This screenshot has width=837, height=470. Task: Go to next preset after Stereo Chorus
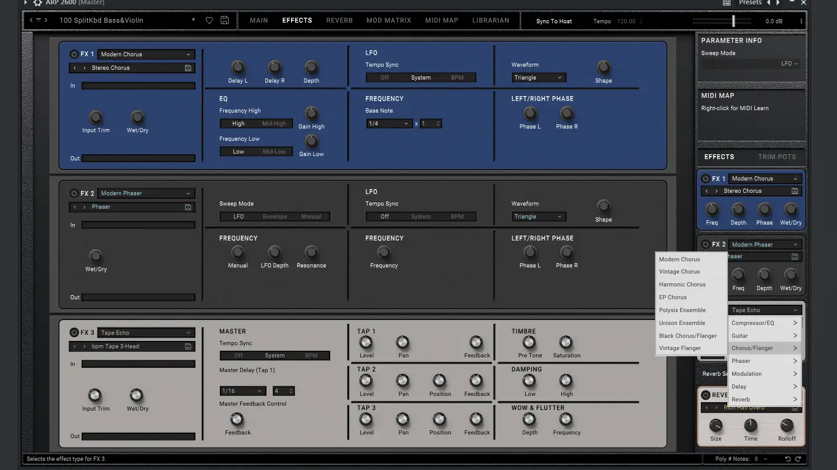tap(85, 68)
